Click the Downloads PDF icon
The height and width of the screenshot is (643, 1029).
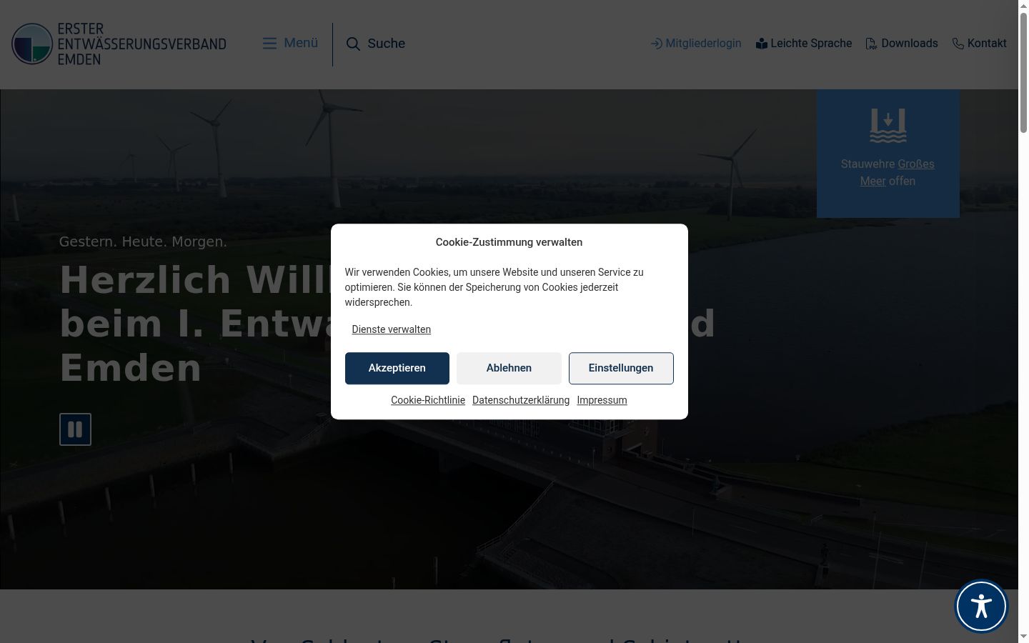point(872,44)
